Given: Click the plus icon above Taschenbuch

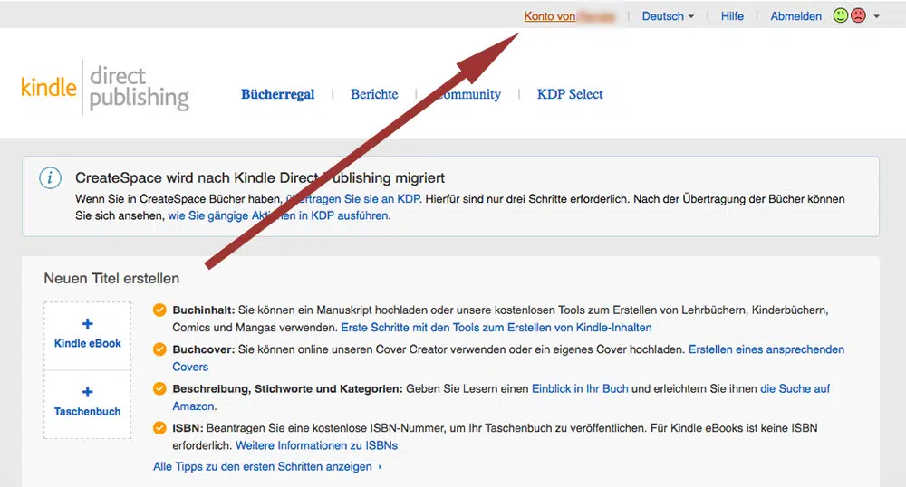Looking at the screenshot, I should click(x=87, y=392).
